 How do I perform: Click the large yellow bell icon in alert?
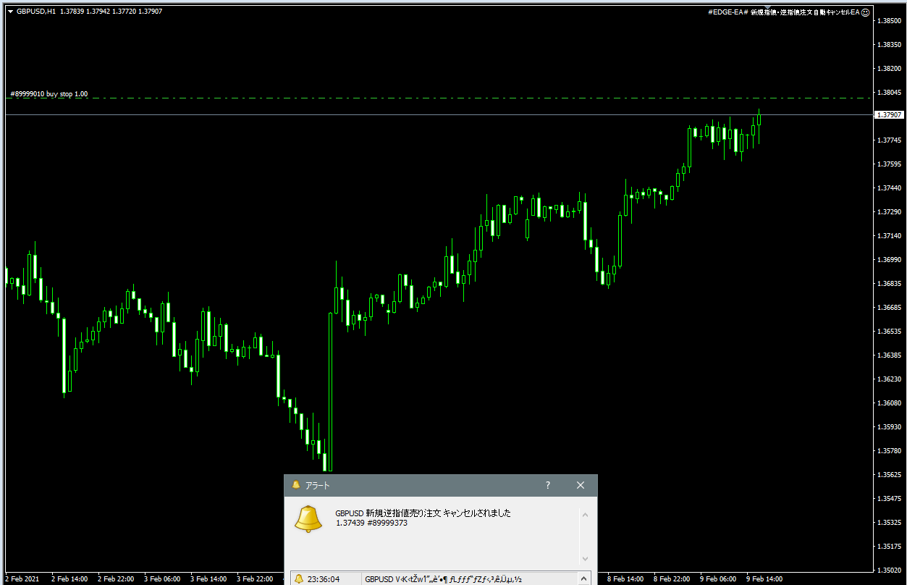(x=308, y=519)
